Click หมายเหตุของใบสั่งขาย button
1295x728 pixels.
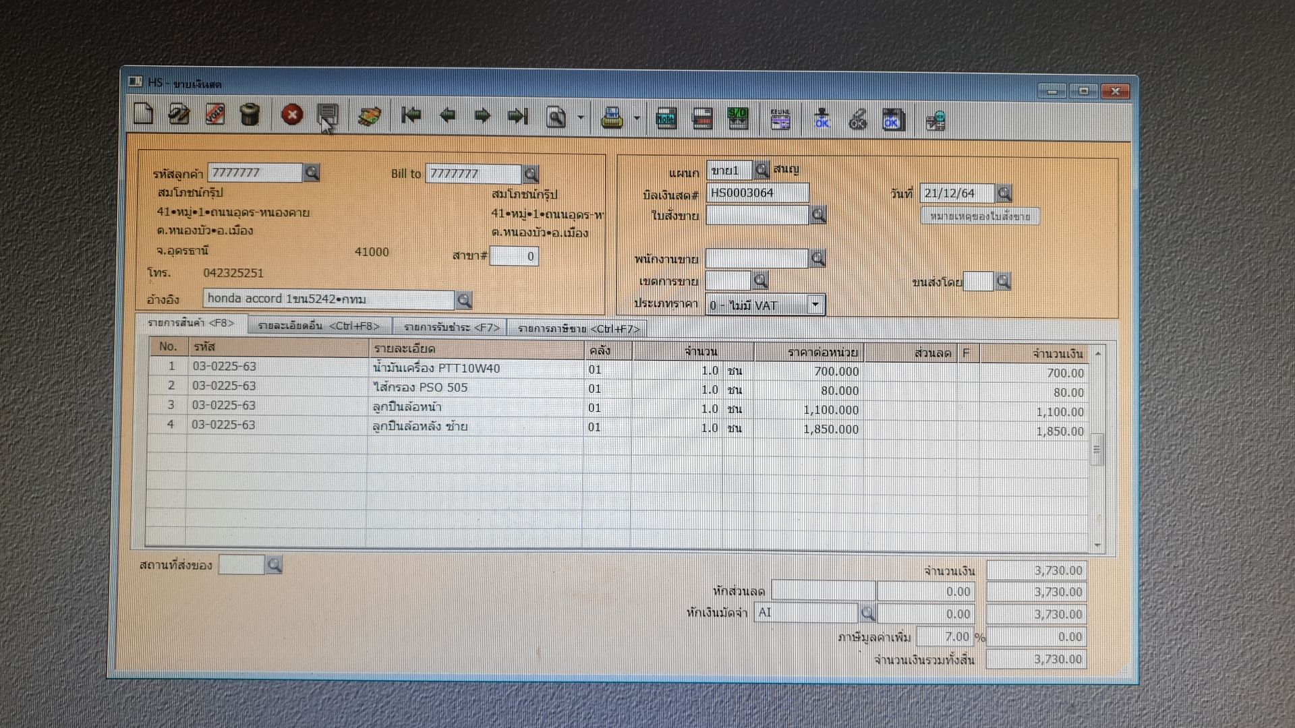pos(979,216)
